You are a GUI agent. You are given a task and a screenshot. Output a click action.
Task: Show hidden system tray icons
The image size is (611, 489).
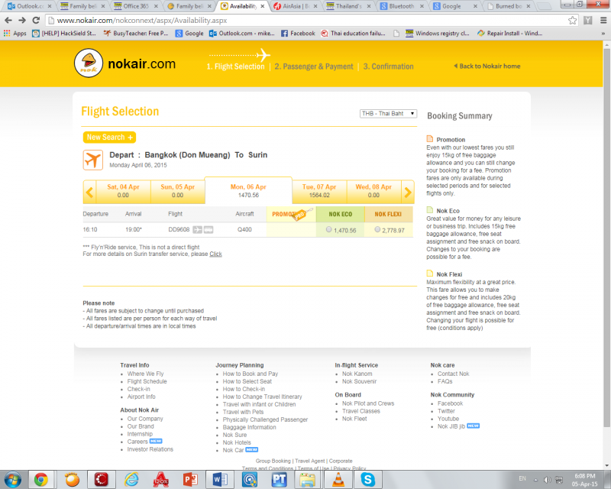[x=535, y=480]
